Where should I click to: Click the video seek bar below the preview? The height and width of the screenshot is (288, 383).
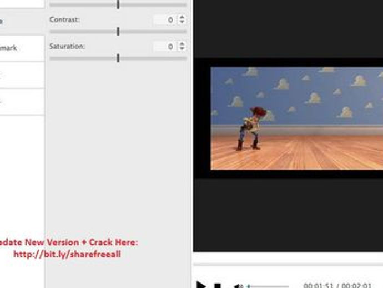pyautogui.click(x=288, y=265)
